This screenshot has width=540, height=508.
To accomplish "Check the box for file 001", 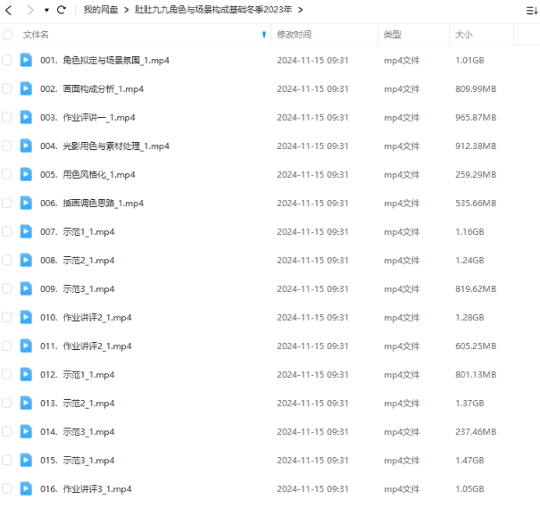I will pos(7,60).
